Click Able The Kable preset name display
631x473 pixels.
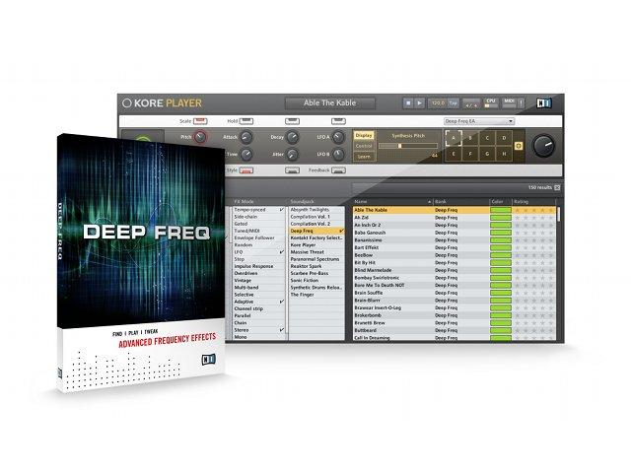(x=330, y=103)
